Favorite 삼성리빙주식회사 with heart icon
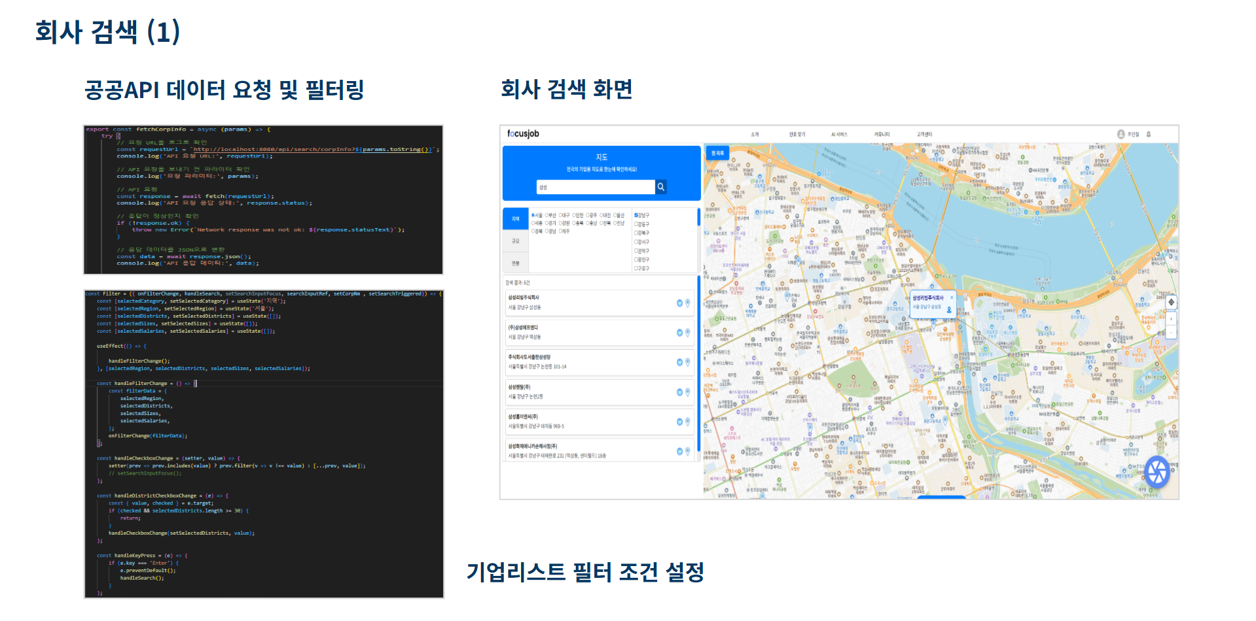 point(679,303)
